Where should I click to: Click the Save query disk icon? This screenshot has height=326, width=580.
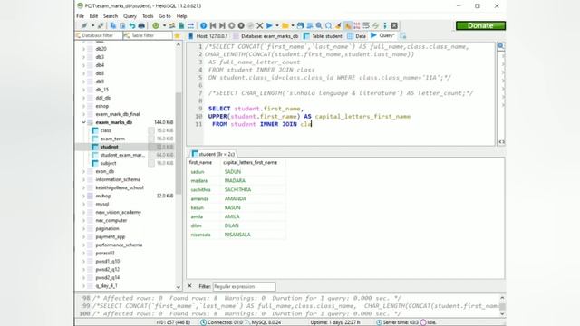tap(300, 25)
